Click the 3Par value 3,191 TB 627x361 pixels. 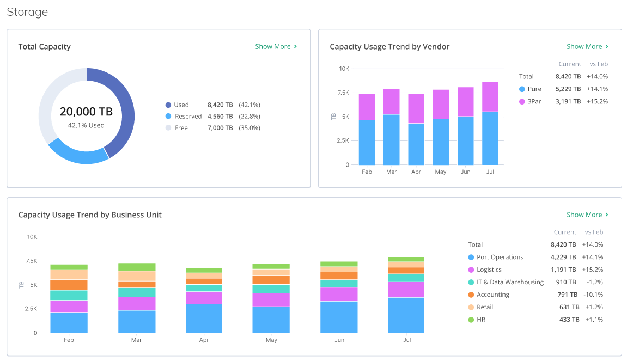pyautogui.click(x=568, y=101)
